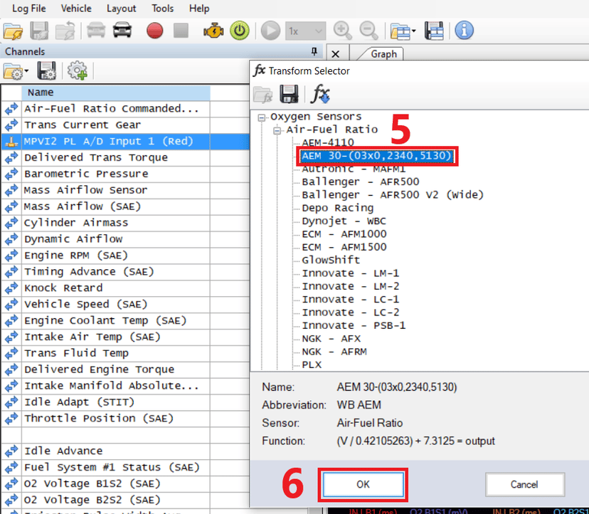This screenshot has height=514, width=589.
Task: Select Innovate - LC-2 transform
Action: [x=351, y=313]
